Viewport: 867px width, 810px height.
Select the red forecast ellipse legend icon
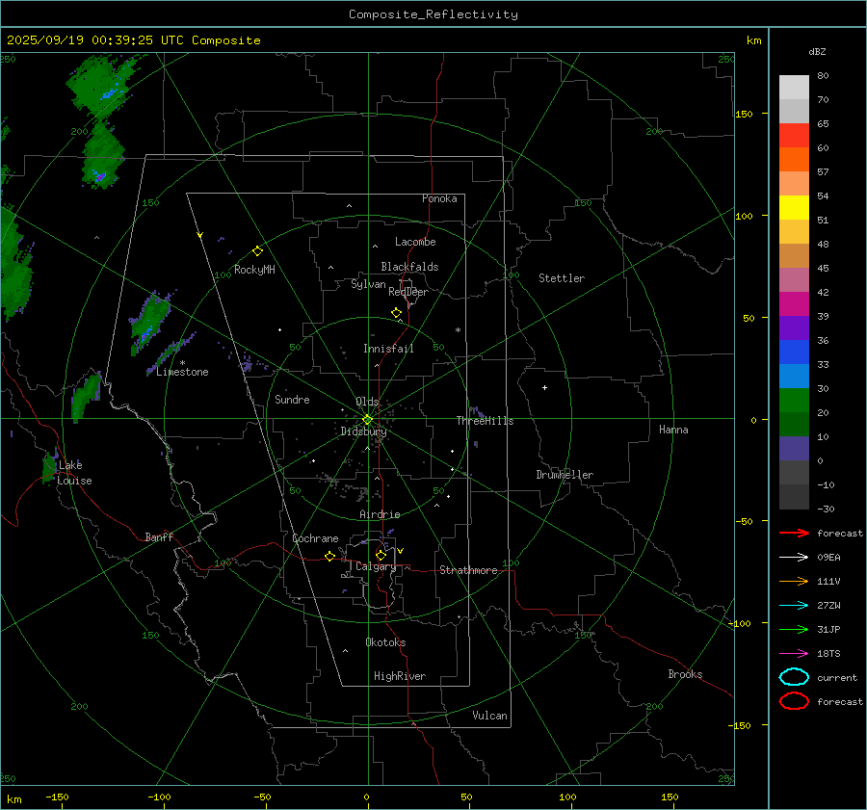click(x=793, y=701)
